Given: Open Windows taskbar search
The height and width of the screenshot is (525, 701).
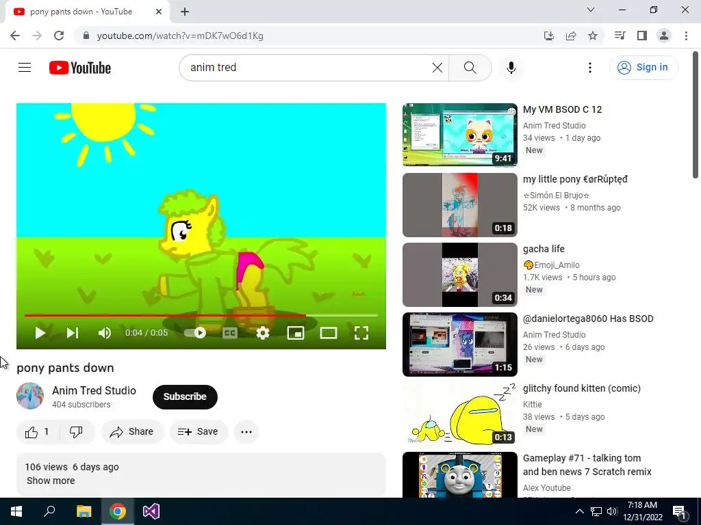Looking at the screenshot, I should pos(49,511).
